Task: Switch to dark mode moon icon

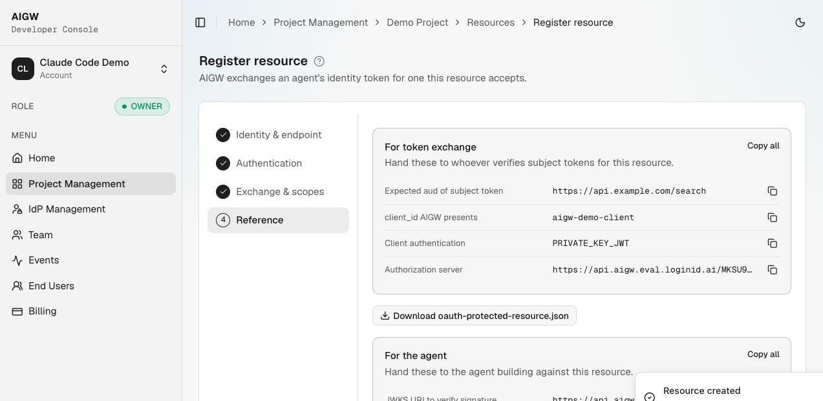Action: (x=800, y=23)
